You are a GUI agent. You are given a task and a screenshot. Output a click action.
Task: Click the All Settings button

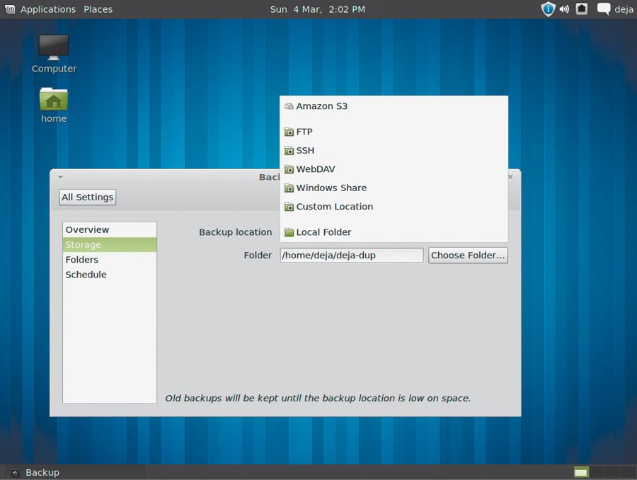pyautogui.click(x=87, y=197)
